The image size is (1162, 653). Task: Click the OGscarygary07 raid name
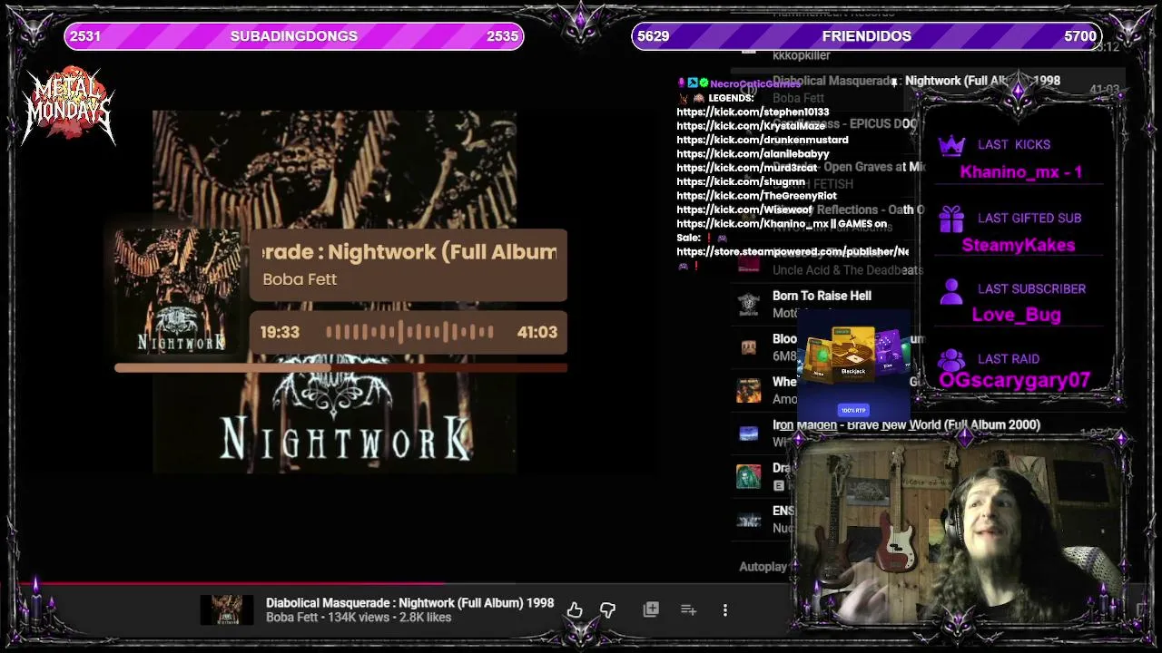point(1015,381)
